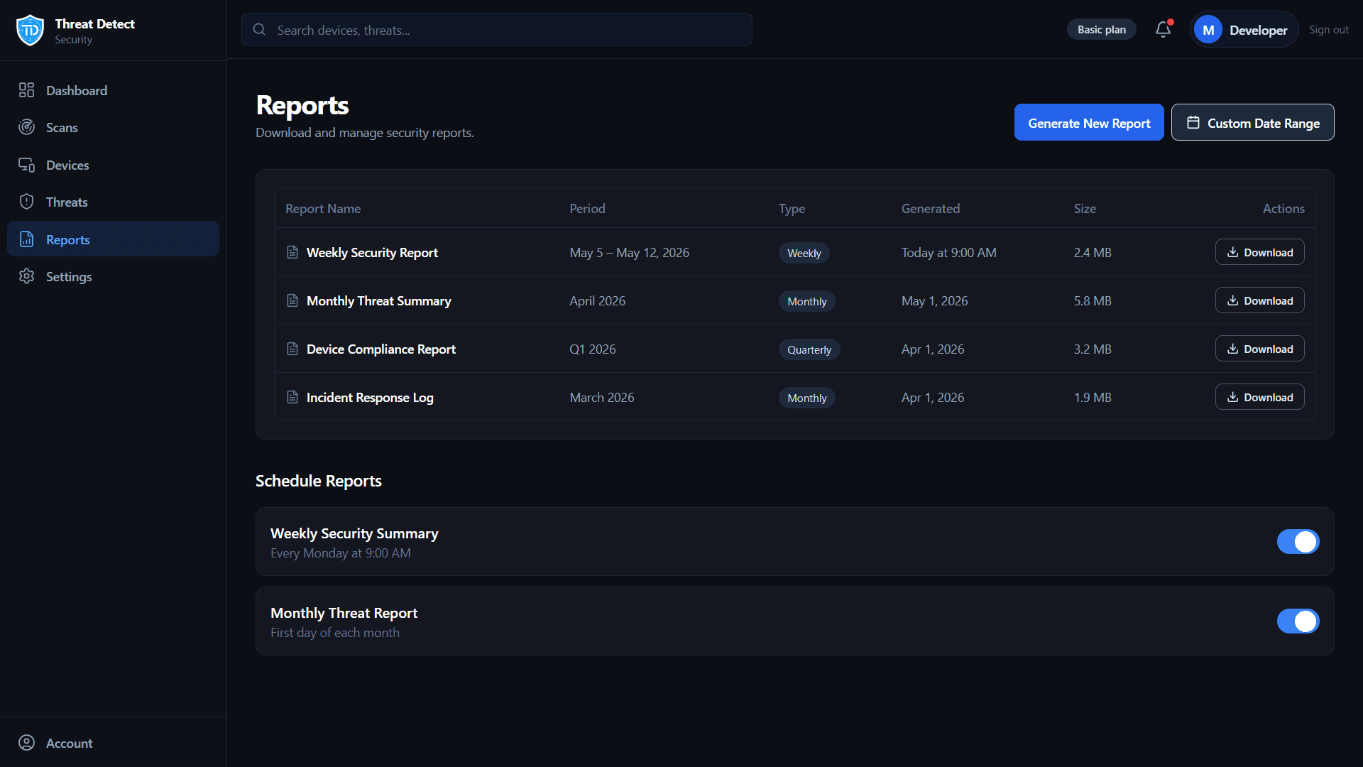
Task: Focus the search devices, threats field
Action: pyautogui.click(x=497, y=30)
